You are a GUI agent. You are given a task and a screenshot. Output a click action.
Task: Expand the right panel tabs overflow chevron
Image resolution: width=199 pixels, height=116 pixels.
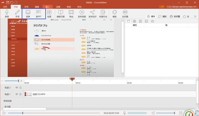click(x=195, y=16)
